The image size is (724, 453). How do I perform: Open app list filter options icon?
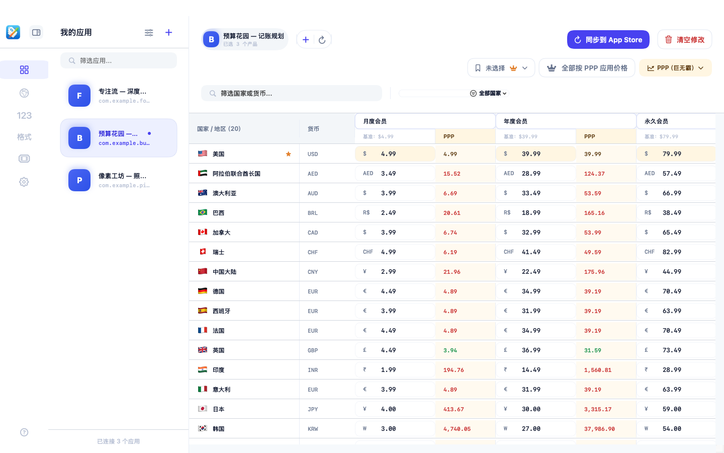click(x=149, y=32)
